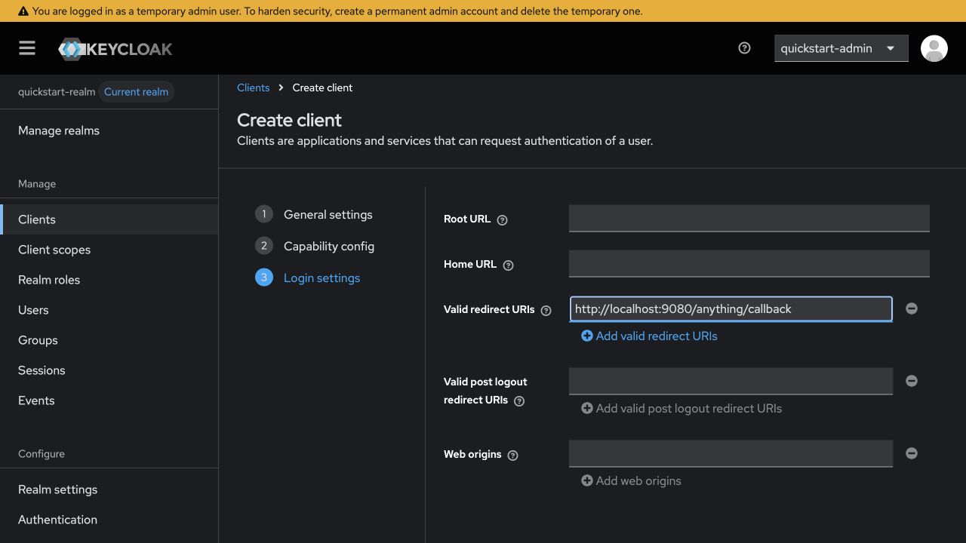Remove the localhost:9080 redirect URI entry
966x543 pixels.
tap(912, 308)
